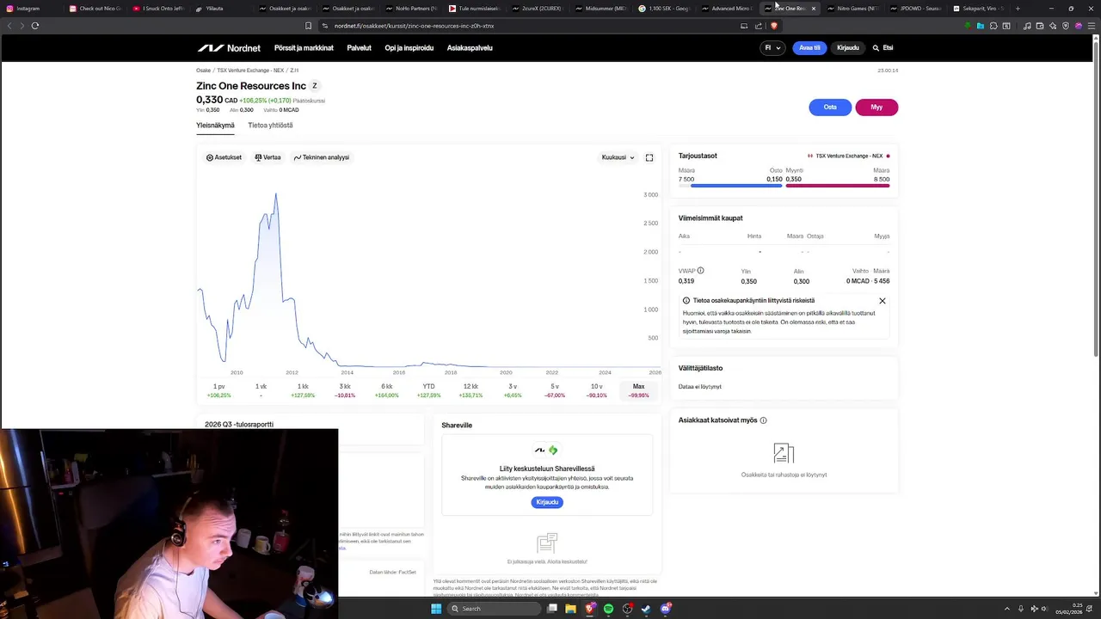Open File Explorer from taskbar
Viewport: 1101px width, 619px height.
coord(570,609)
